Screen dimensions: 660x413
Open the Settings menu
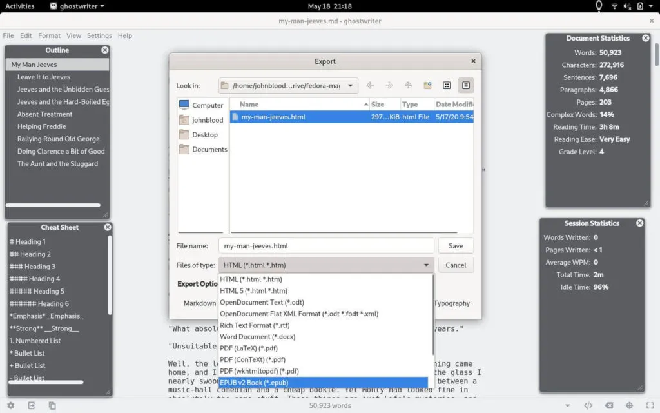(x=99, y=35)
